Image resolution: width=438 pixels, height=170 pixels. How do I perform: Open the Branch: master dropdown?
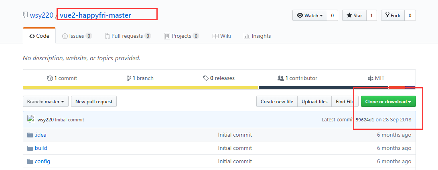pos(46,101)
